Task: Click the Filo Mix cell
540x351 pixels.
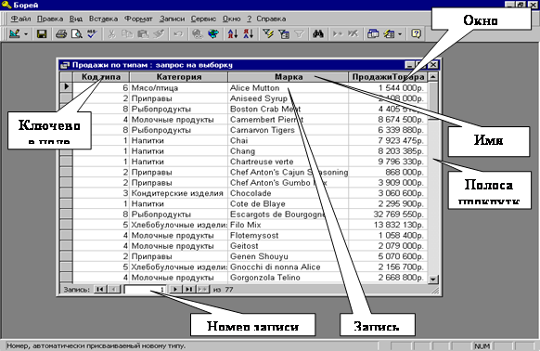Action: click(x=288, y=225)
